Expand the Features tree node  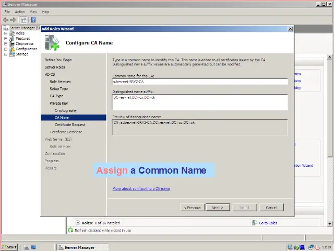tap(6, 39)
